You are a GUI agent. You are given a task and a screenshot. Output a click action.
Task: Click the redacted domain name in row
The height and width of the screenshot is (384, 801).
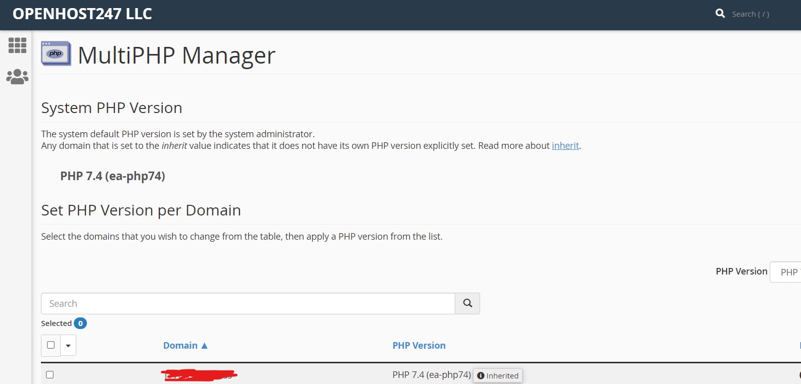(199, 375)
